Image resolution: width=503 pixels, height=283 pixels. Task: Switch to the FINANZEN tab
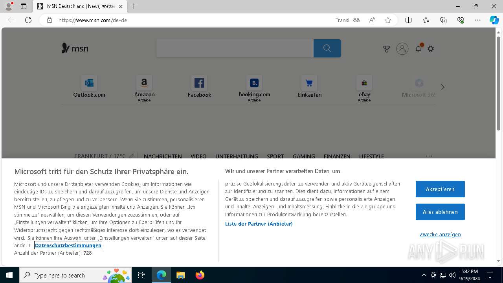coord(337,156)
